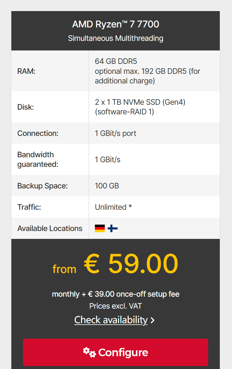Click the Prices excl. VAT note
Image resolution: width=232 pixels, height=369 pixels.
(x=116, y=306)
